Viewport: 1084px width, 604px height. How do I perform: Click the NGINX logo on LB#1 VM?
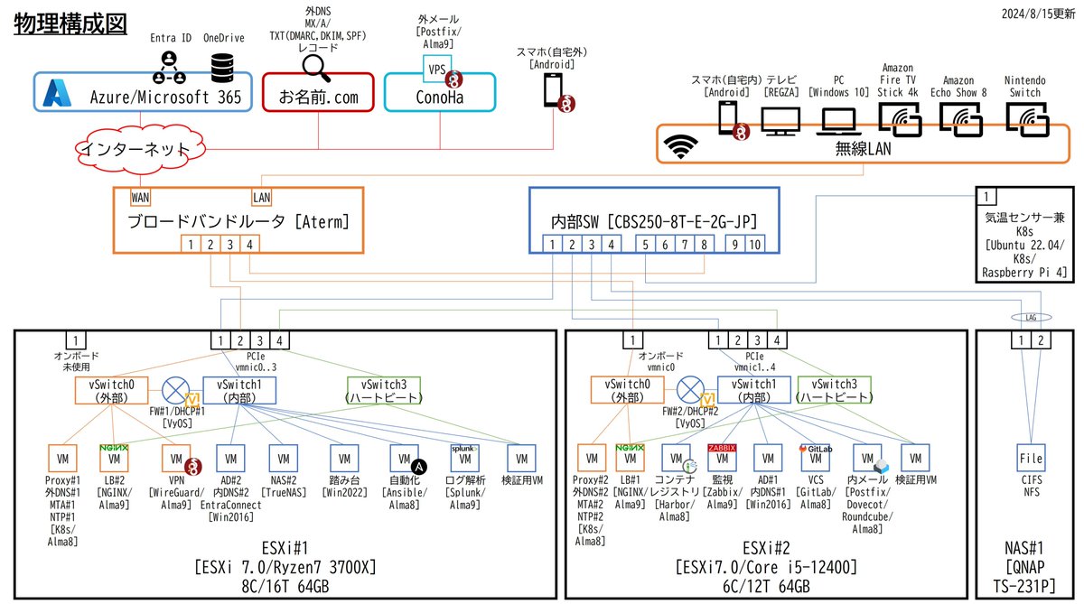629,448
